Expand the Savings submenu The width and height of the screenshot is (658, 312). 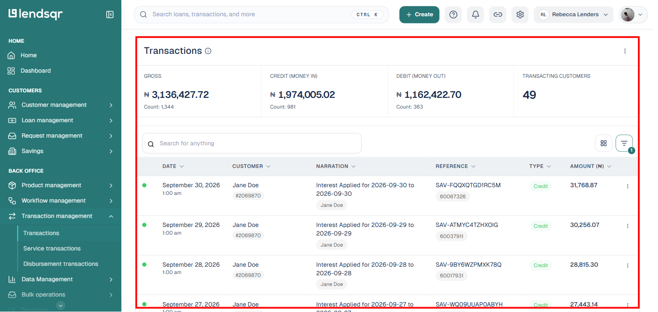(111, 151)
